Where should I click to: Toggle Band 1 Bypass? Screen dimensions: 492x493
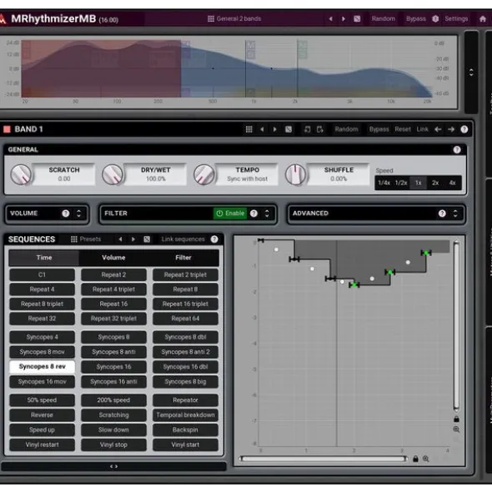379,129
